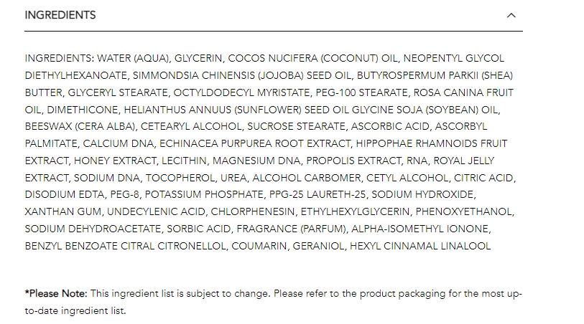Click SIMMONDSIA CHINENSIS (JOJOBA) SEED OIL text
The height and width of the screenshot is (324, 584).
click(242, 75)
